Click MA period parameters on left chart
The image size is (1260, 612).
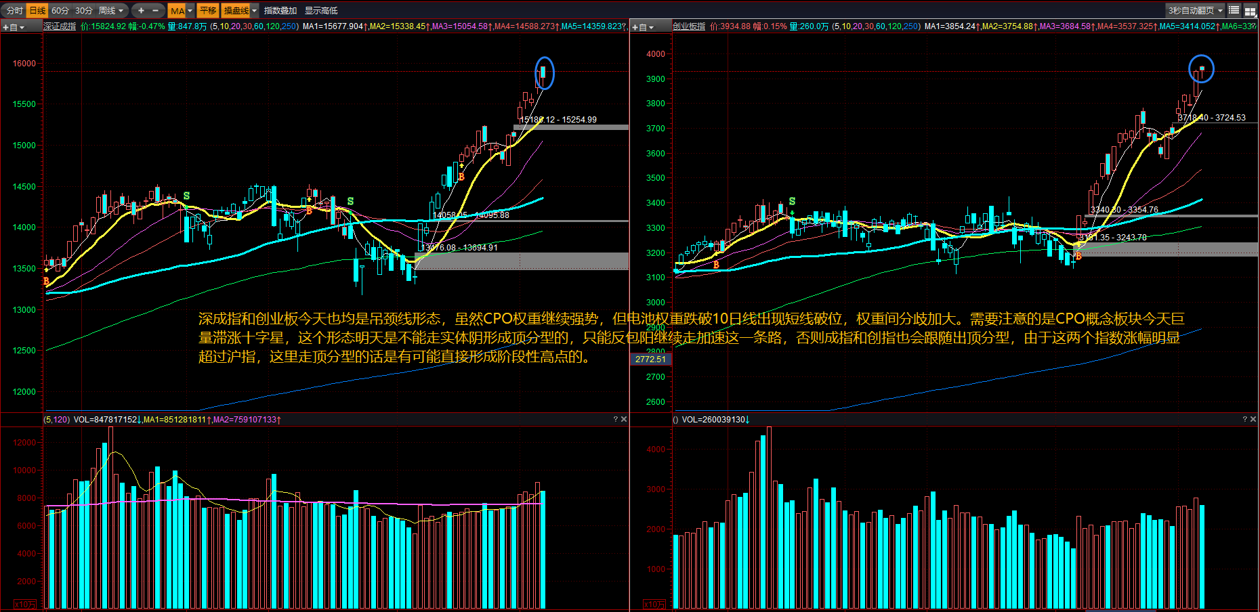click(254, 26)
